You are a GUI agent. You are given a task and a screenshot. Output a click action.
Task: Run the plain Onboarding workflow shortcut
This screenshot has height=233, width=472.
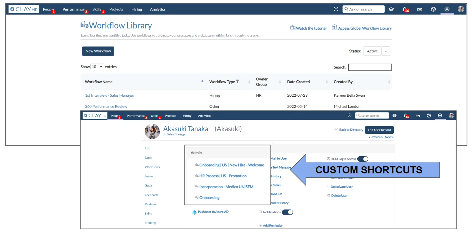coord(209,198)
